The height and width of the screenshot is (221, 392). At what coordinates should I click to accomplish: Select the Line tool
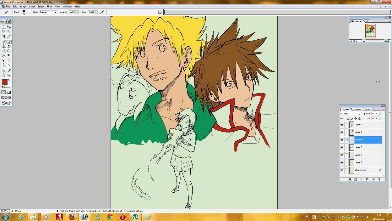click(x=9, y=65)
